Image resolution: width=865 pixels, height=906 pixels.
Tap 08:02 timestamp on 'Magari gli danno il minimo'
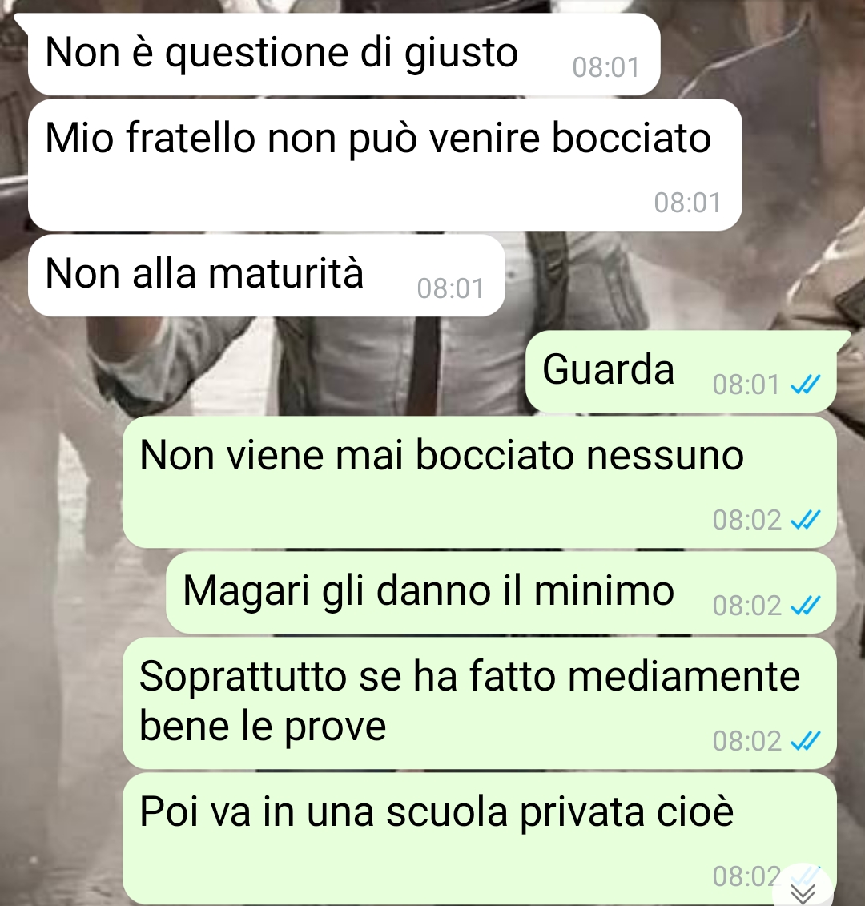coord(746,606)
